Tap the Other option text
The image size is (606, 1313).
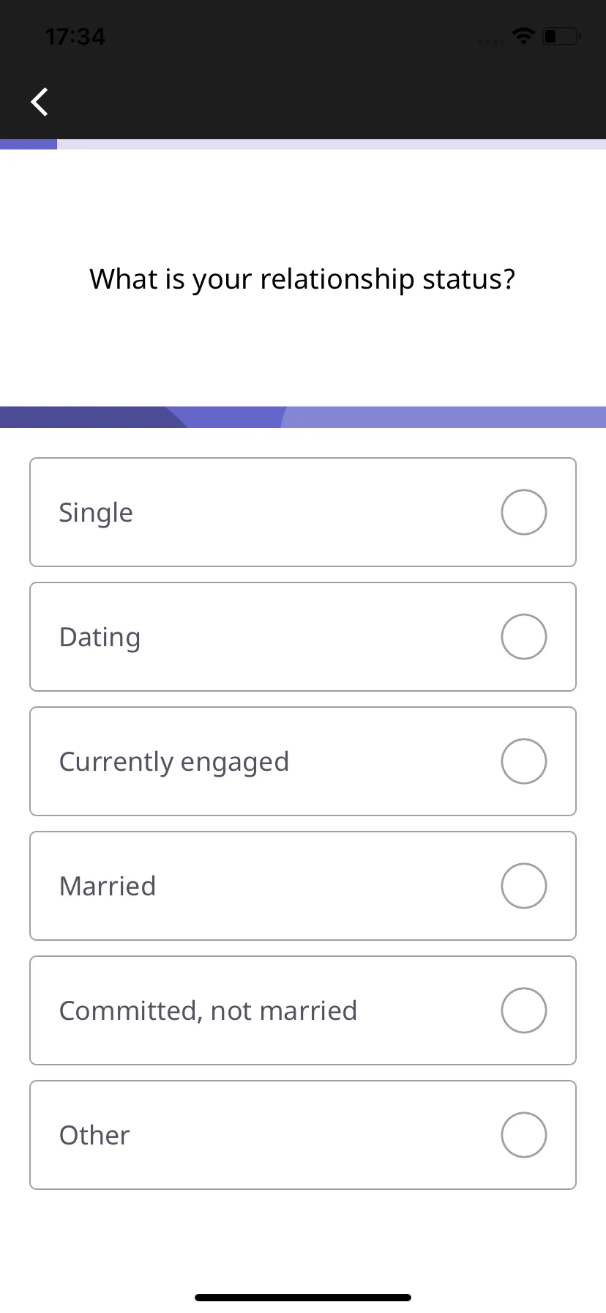(94, 1135)
